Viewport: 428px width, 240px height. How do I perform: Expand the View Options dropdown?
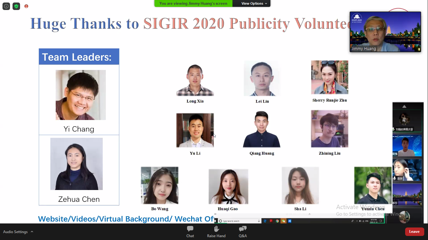coord(254,3)
